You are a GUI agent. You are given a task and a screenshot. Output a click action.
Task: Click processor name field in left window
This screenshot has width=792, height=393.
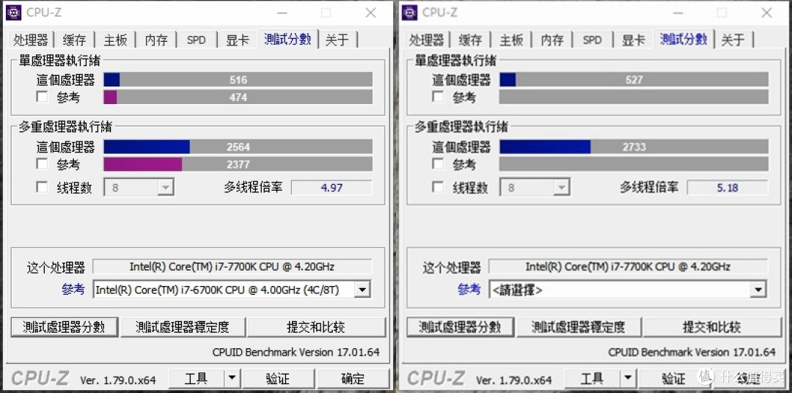coord(232,266)
